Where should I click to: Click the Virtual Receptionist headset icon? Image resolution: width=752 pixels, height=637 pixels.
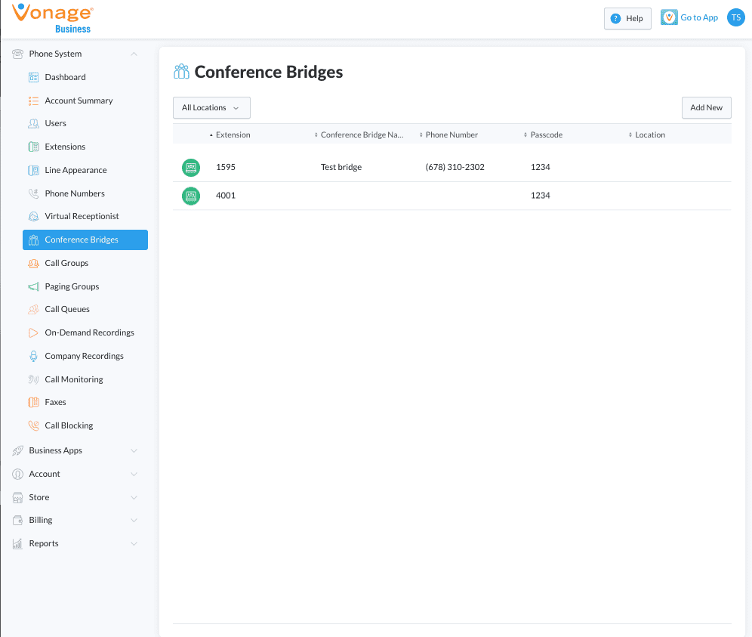click(x=33, y=217)
